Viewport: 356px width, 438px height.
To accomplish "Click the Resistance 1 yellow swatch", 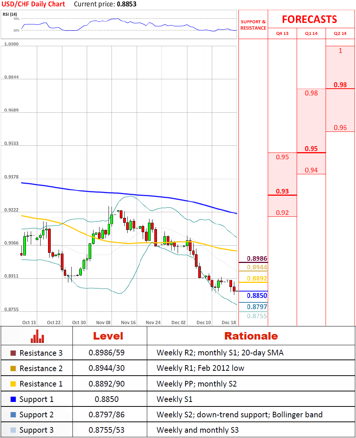I will click(x=13, y=384).
